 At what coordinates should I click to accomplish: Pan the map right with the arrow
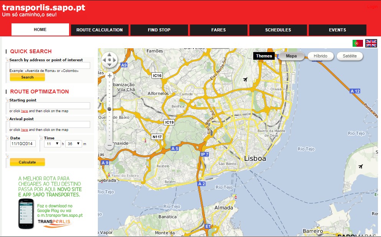point(115,60)
